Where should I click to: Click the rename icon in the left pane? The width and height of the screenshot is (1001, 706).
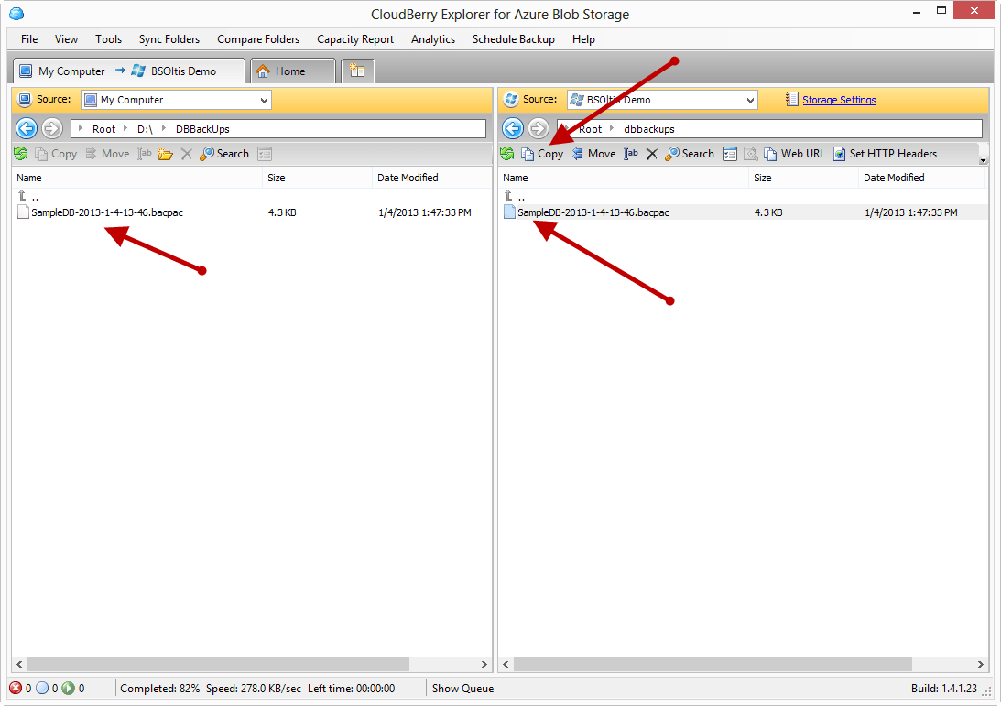[x=145, y=154]
